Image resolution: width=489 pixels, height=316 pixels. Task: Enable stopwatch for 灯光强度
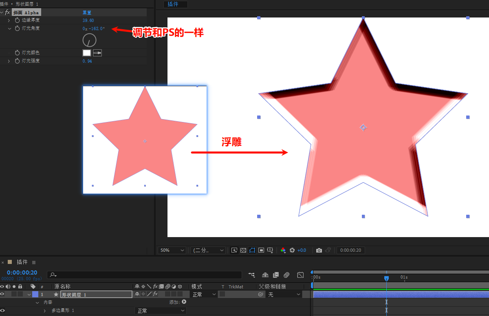click(17, 61)
